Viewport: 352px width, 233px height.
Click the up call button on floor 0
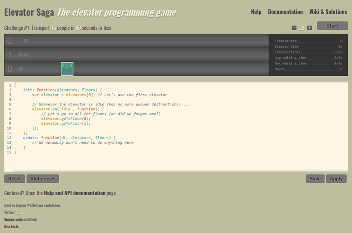coord(20,69)
